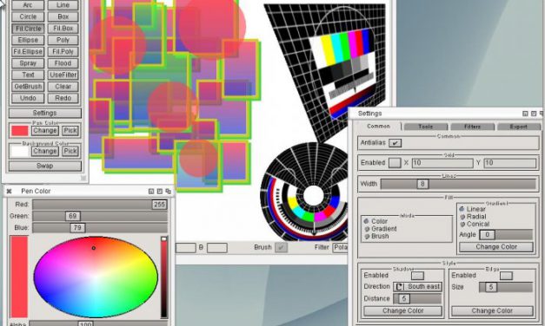The width and height of the screenshot is (545, 326).
Task: Select the Fil.Box tool
Action: point(63,29)
